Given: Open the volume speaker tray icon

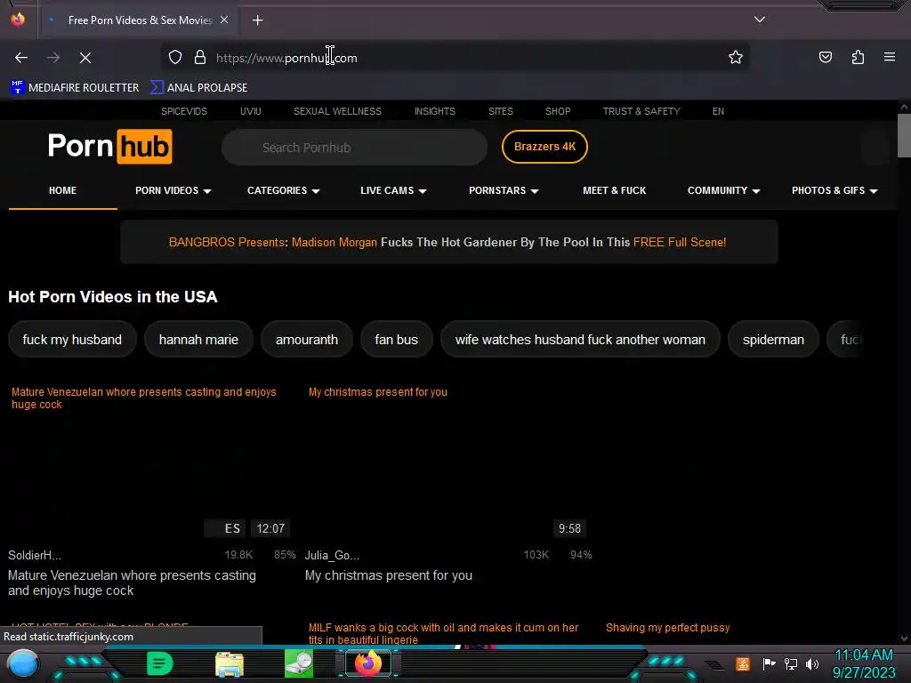Looking at the screenshot, I should tap(812, 663).
